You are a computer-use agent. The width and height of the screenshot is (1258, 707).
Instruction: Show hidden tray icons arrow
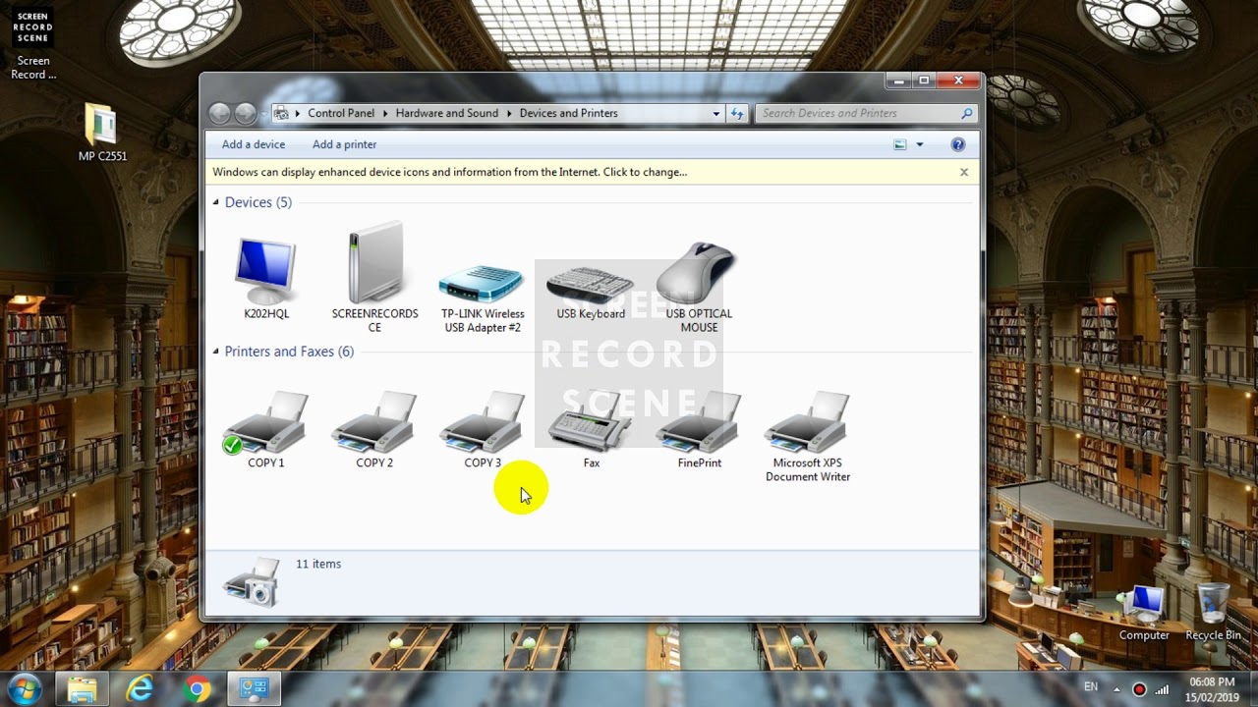(x=1116, y=688)
